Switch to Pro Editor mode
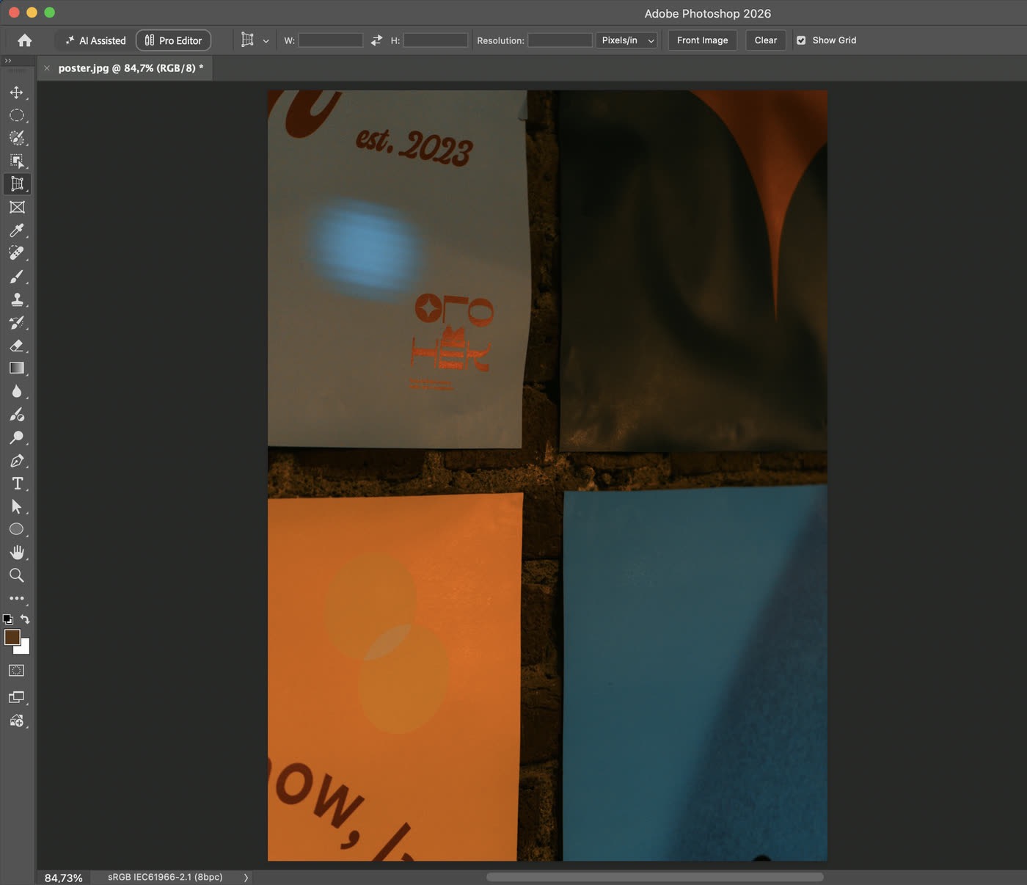Screen dimensions: 1027x885 [x=174, y=40]
